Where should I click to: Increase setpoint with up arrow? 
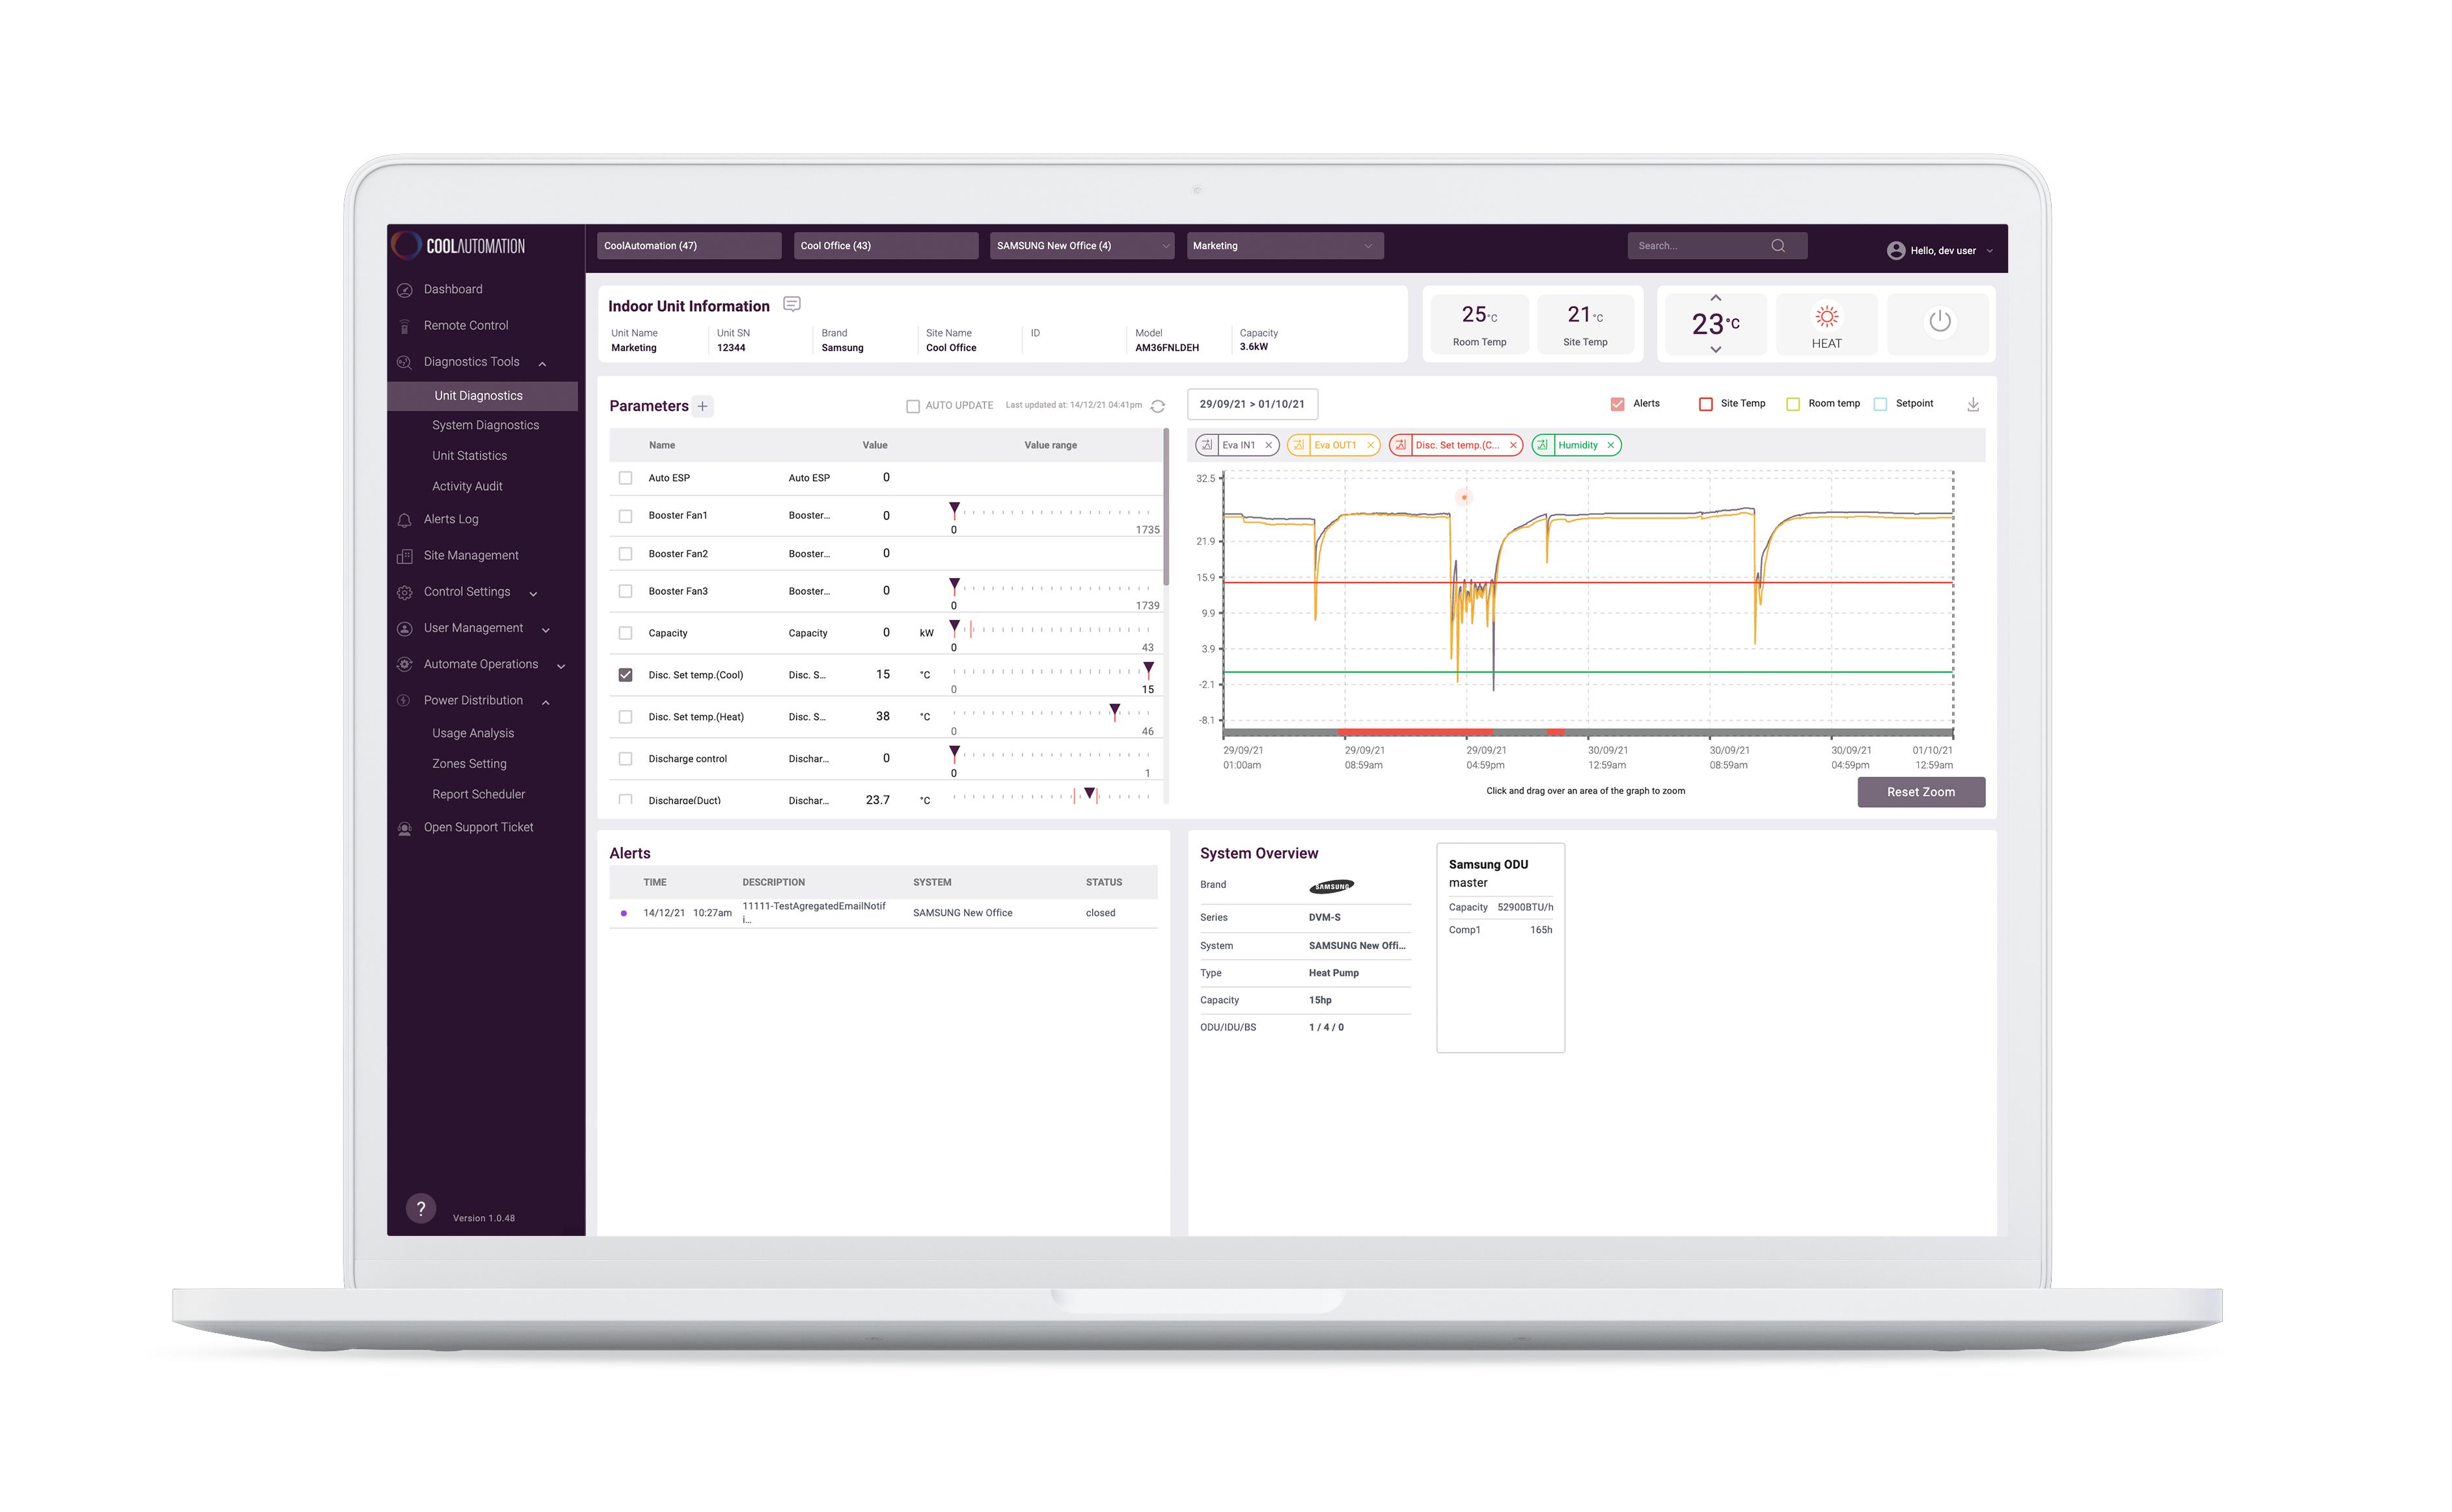click(1715, 298)
